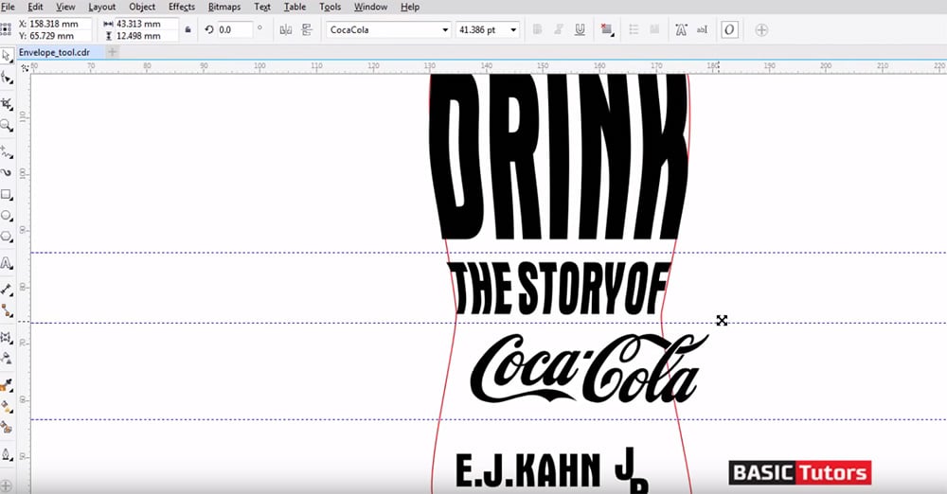
Task: Open the Effects menu
Action: (x=182, y=7)
